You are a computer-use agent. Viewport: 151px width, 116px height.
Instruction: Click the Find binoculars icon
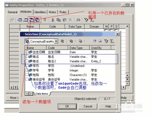78,20
